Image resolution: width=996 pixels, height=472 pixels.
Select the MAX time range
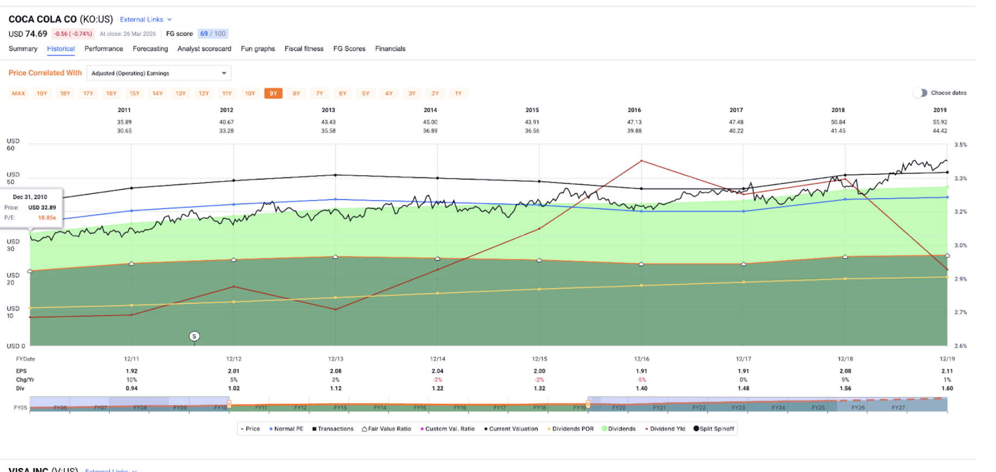(18, 93)
